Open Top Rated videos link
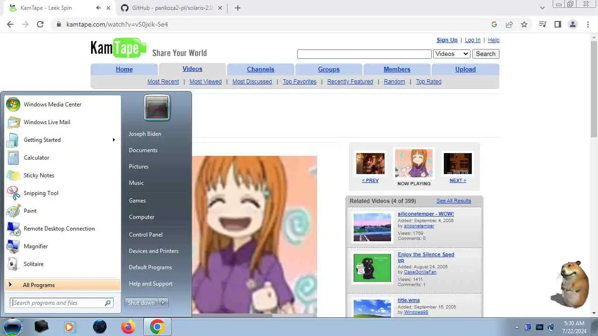 [x=428, y=82]
